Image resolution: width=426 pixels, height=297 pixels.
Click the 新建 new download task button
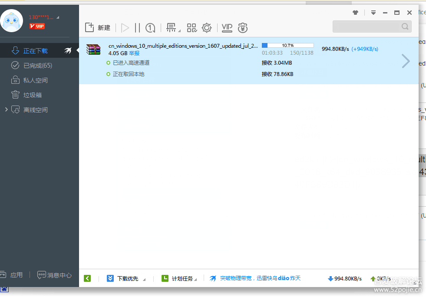[98, 28]
